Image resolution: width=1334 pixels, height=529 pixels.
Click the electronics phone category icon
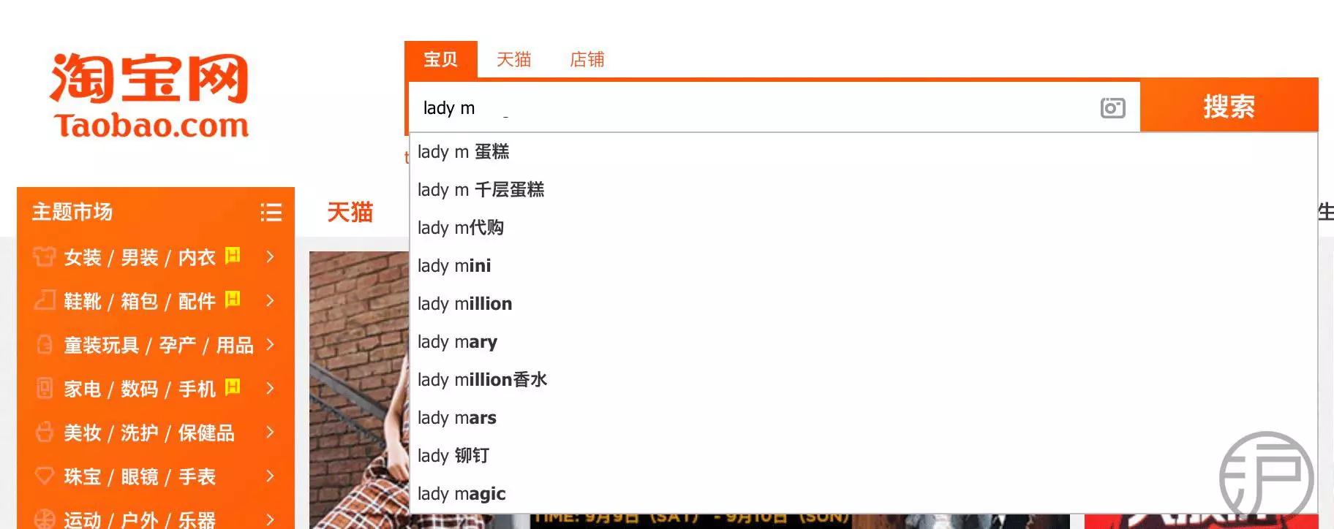pos(45,388)
